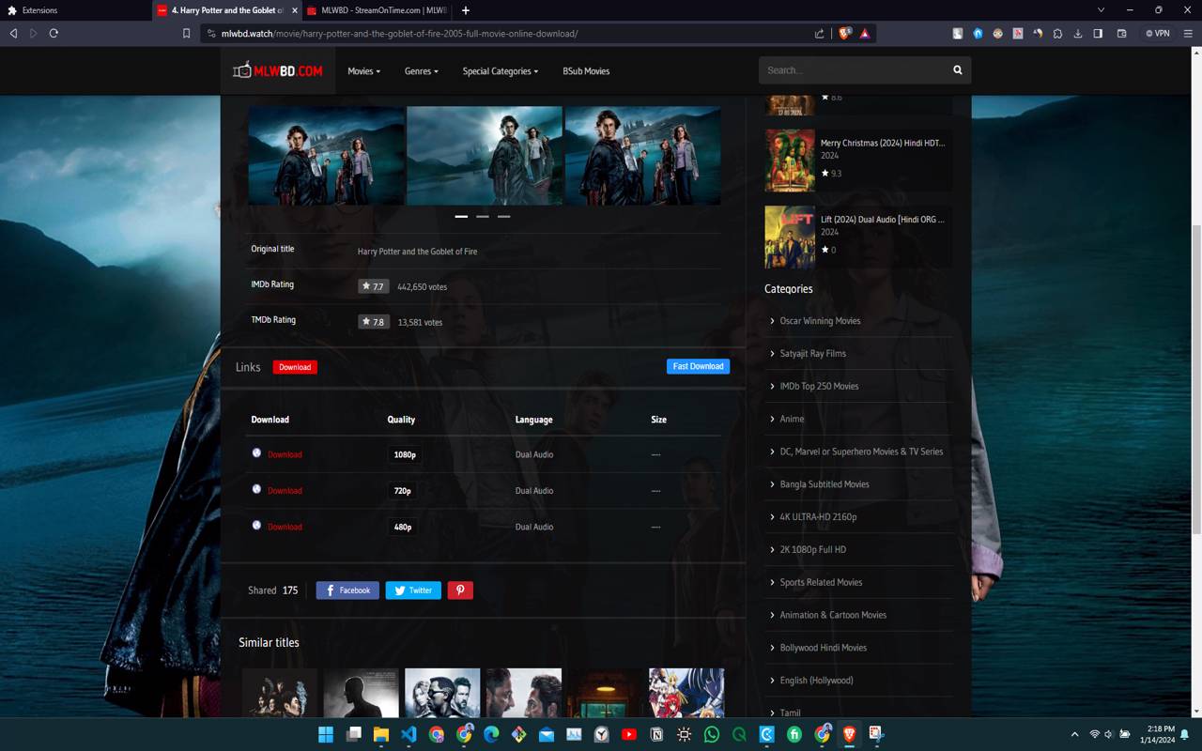Open Microsoft Edge from taskbar
Image resolution: width=1202 pixels, height=751 pixels.
[491, 734]
